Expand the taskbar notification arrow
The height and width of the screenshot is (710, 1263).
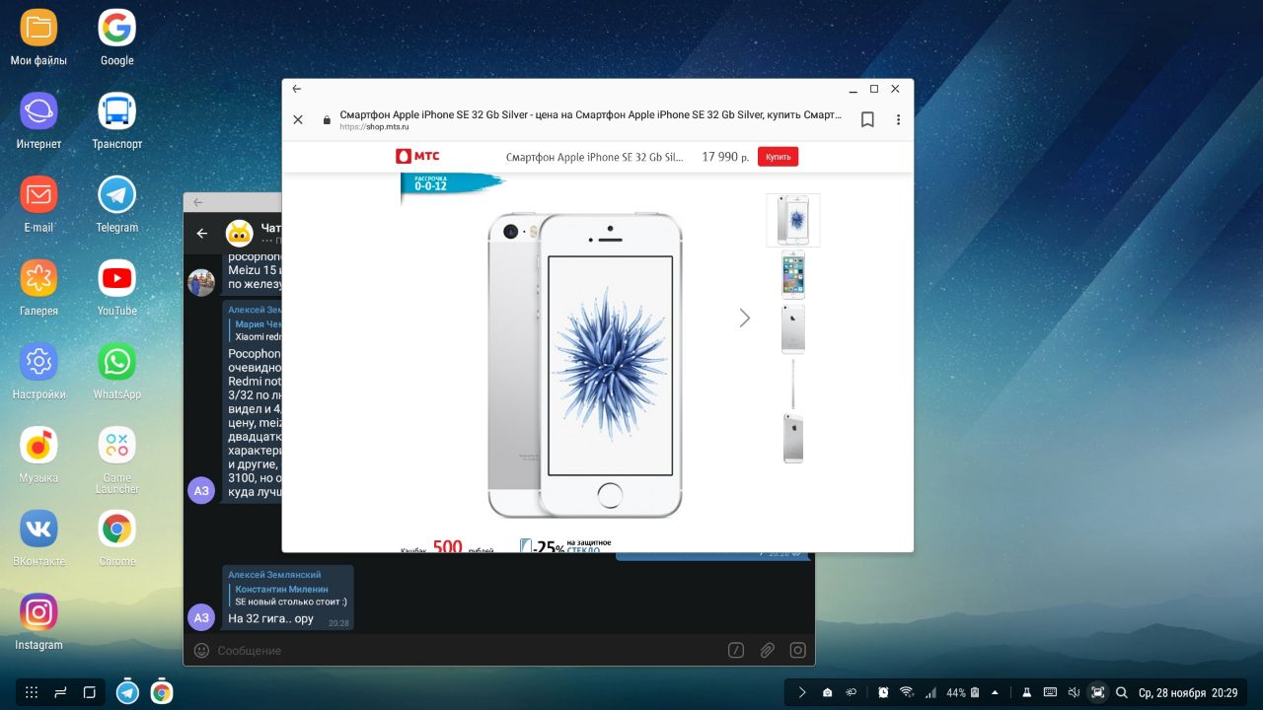tap(802, 692)
